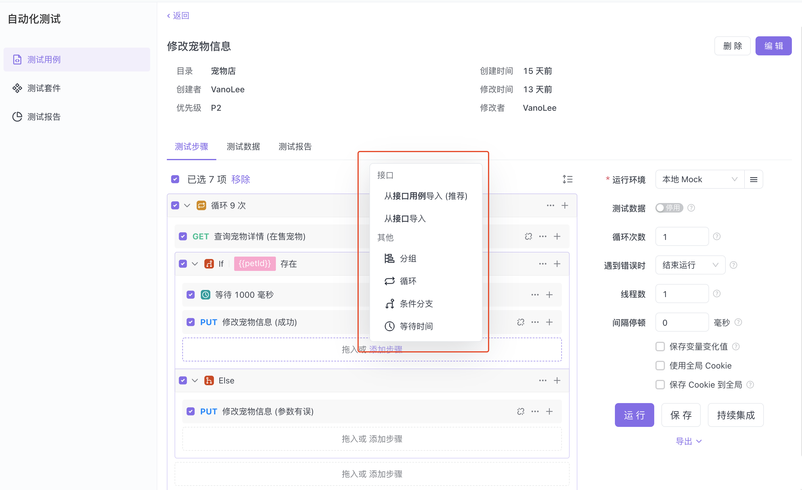Enable 使用全局 Cookie checkbox
The image size is (802, 490).
coord(660,366)
